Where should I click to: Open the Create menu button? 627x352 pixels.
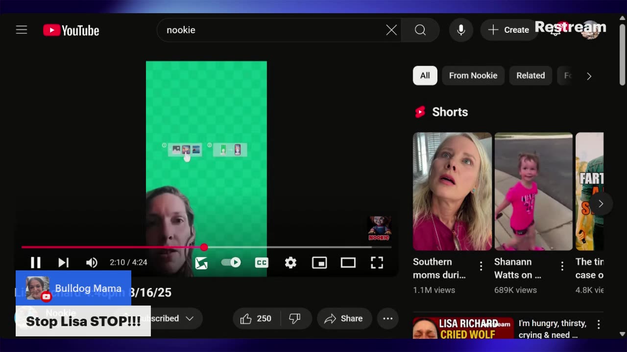tap(509, 30)
